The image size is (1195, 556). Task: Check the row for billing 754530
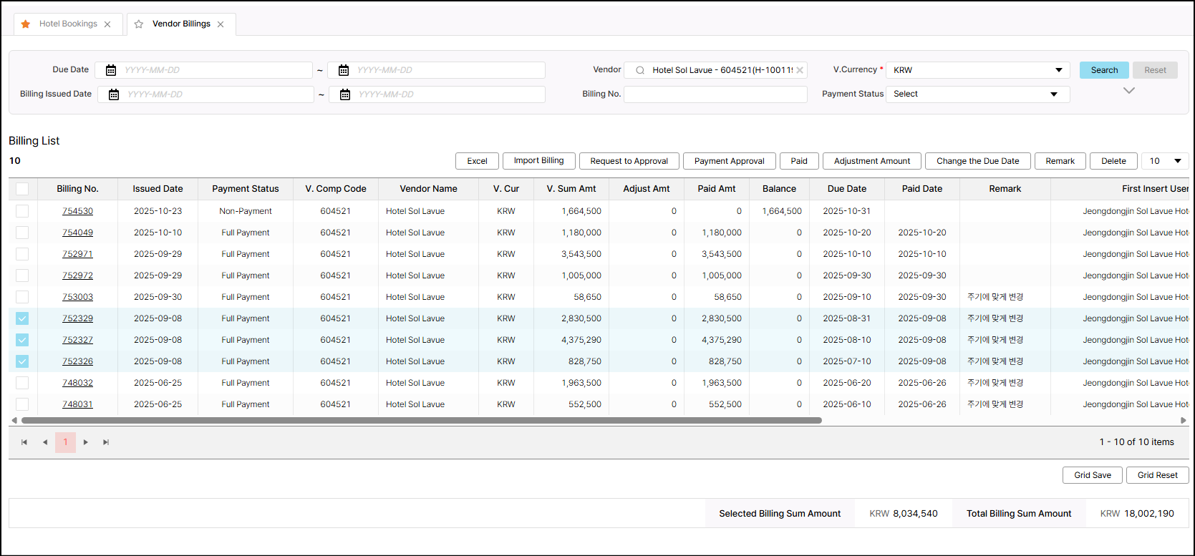pyautogui.click(x=22, y=211)
